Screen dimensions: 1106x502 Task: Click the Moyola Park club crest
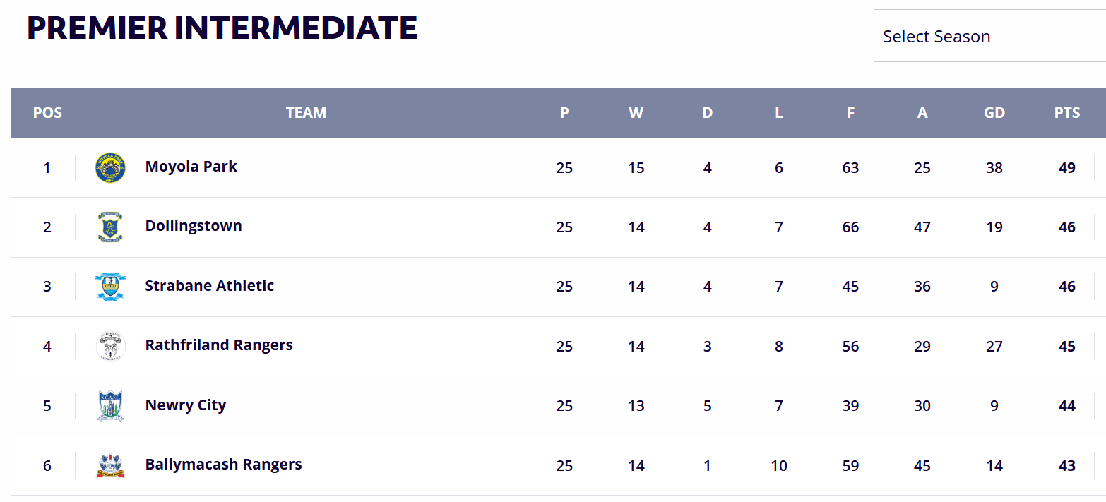pyautogui.click(x=110, y=168)
